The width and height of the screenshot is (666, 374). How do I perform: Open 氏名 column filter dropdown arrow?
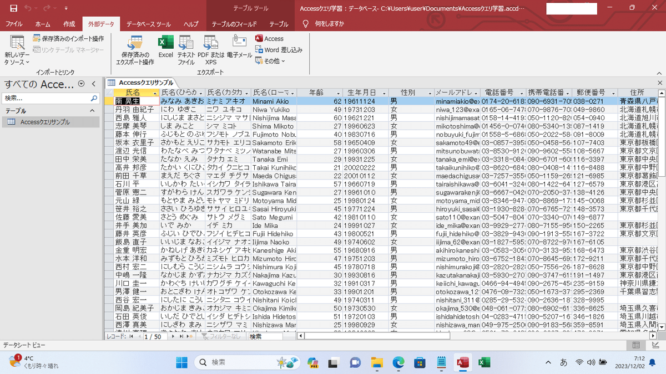click(155, 93)
